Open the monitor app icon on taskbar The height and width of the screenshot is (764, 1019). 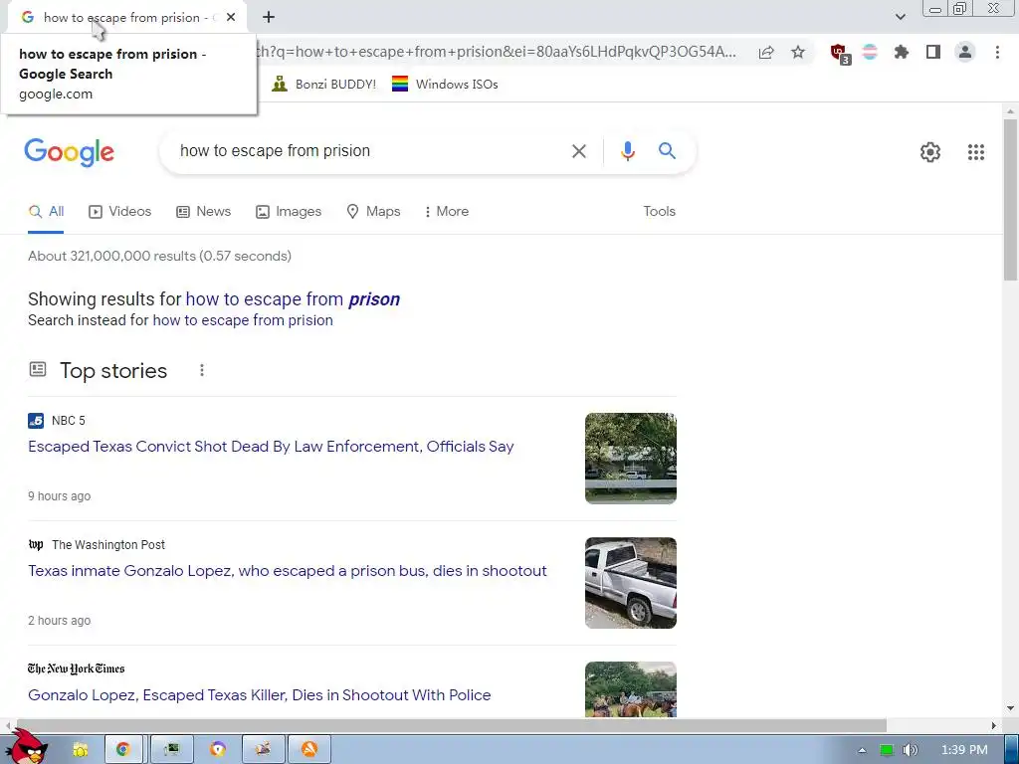pyautogui.click(x=171, y=750)
